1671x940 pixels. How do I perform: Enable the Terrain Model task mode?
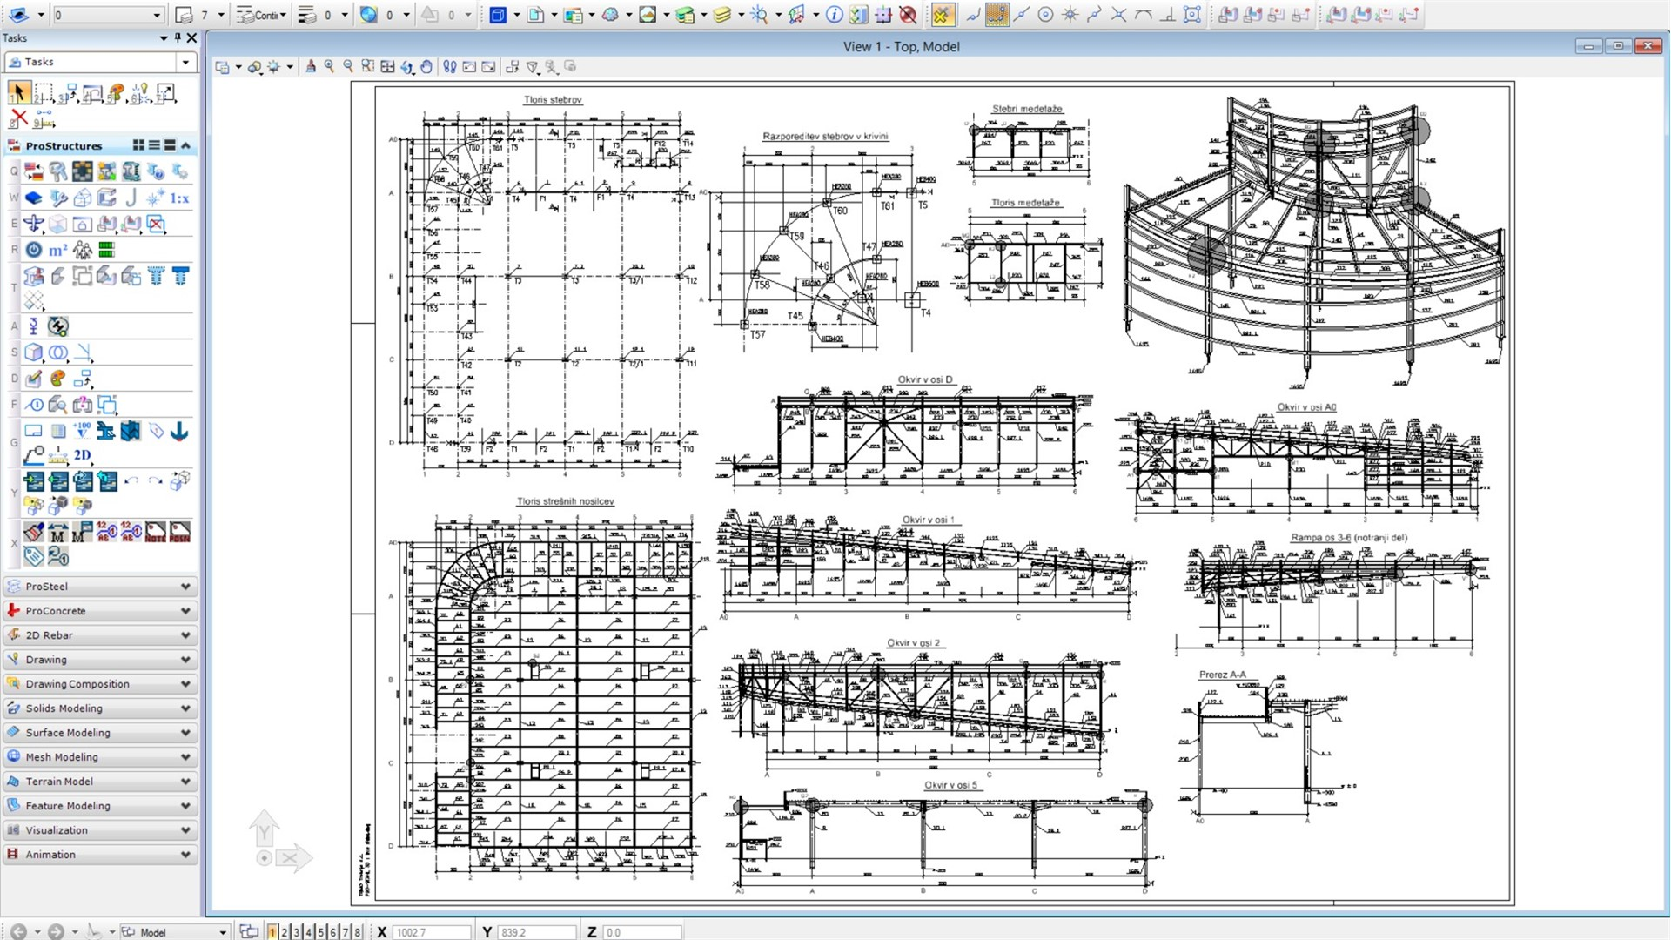(97, 781)
